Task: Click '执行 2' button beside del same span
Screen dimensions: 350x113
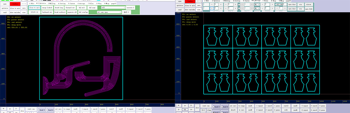Action: coord(126,12)
